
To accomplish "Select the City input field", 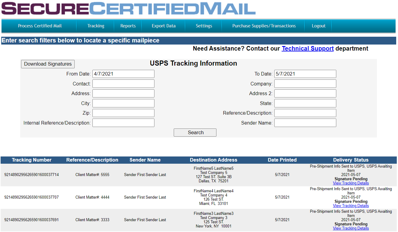I will [123, 103].
